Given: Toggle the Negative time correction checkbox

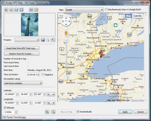Looking at the screenshot, I should coord(43,75).
